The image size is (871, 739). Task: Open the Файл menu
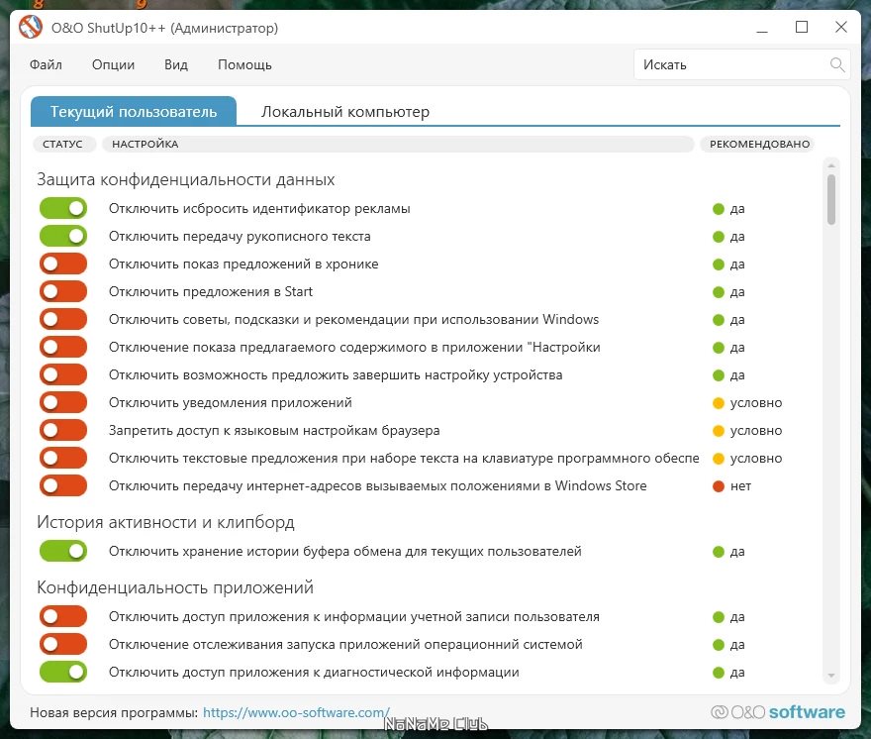(x=47, y=64)
